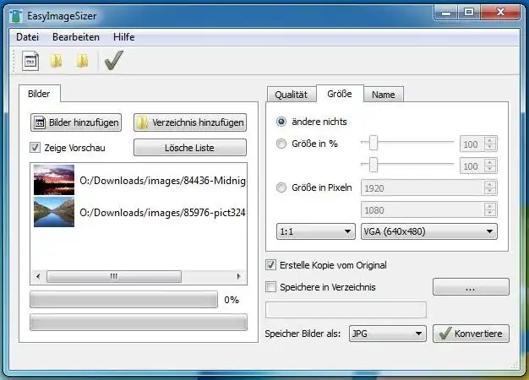Screen dimensions: 529x380
Task: Increase the first percent spinner value
Action: click(490, 141)
